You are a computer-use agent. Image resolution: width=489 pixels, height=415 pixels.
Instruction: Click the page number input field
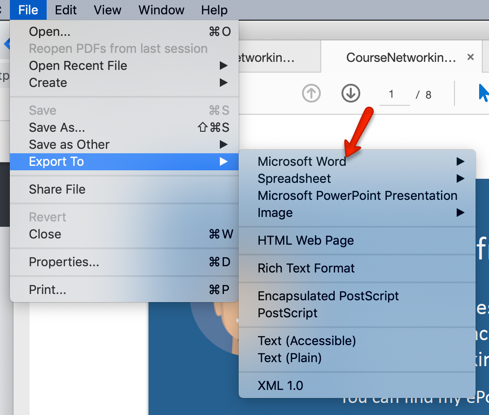(394, 95)
